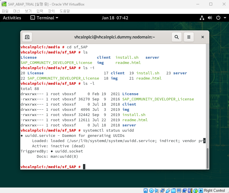Screen dimensions: 229x193
Task: Open the 도움말 menu in VirtualBox
Action: [x=65, y=11]
